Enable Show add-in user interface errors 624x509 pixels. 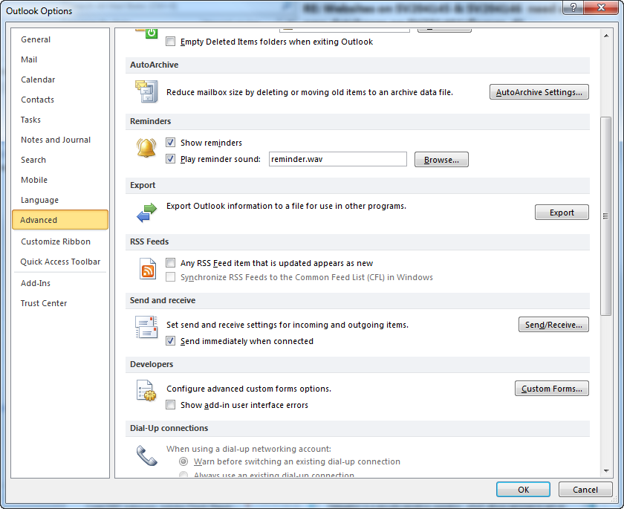pyautogui.click(x=170, y=405)
